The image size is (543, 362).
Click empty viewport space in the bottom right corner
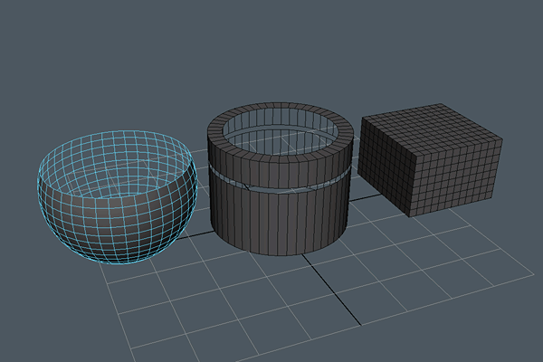[507, 335]
